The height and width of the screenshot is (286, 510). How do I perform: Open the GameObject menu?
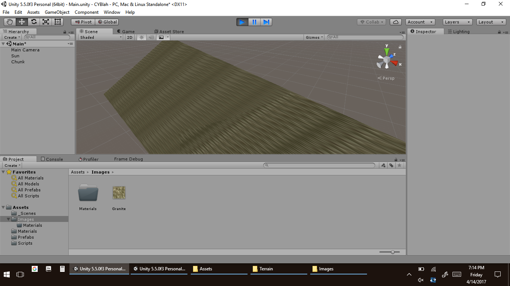point(57,12)
